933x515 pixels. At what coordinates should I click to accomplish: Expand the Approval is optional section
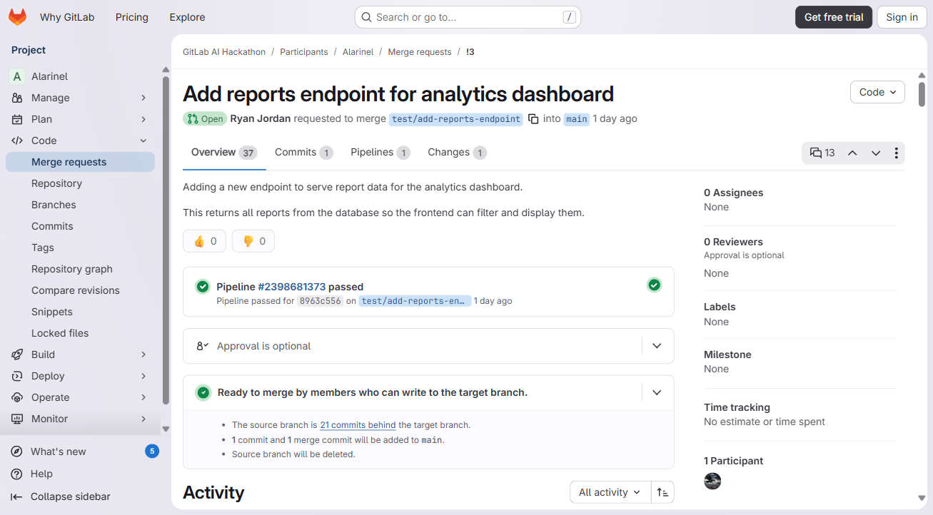pyautogui.click(x=657, y=346)
